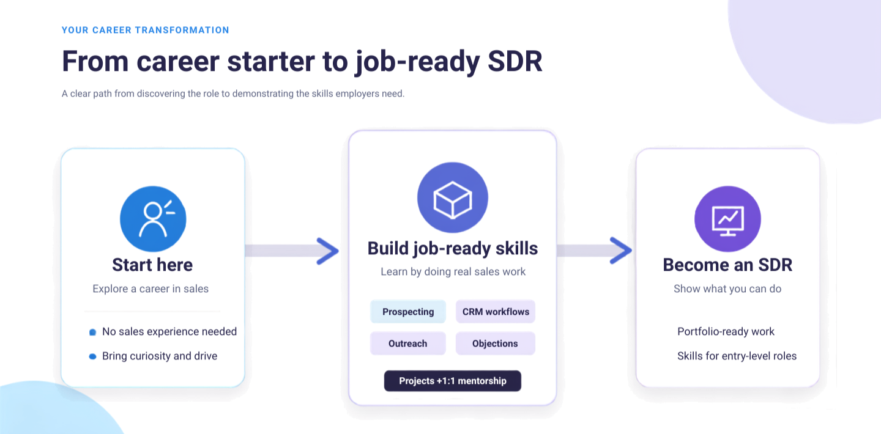Click the text Learn by doing real sales work

click(x=453, y=271)
